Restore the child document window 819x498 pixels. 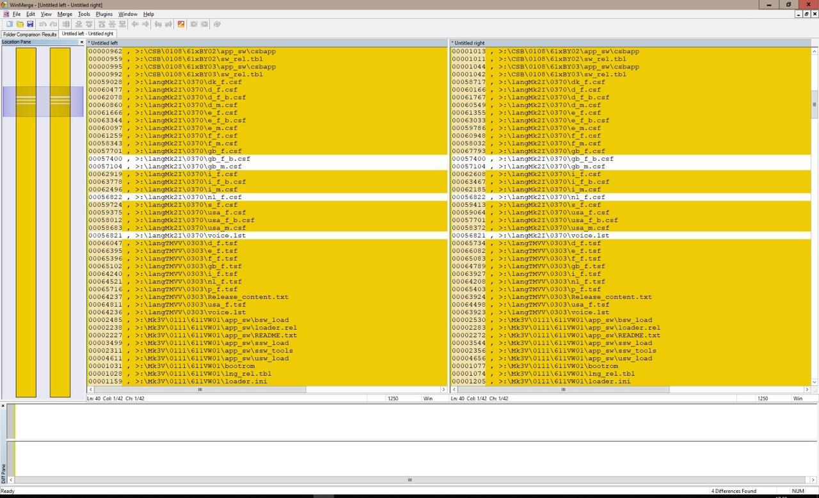(x=806, y=14)
